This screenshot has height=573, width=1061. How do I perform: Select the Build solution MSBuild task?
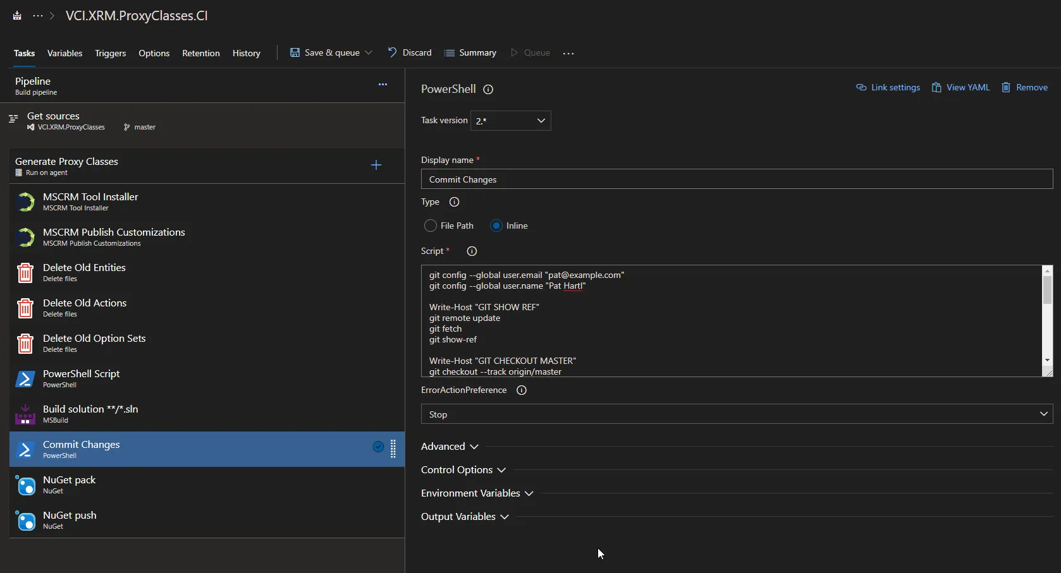click(x=90, y=414)
